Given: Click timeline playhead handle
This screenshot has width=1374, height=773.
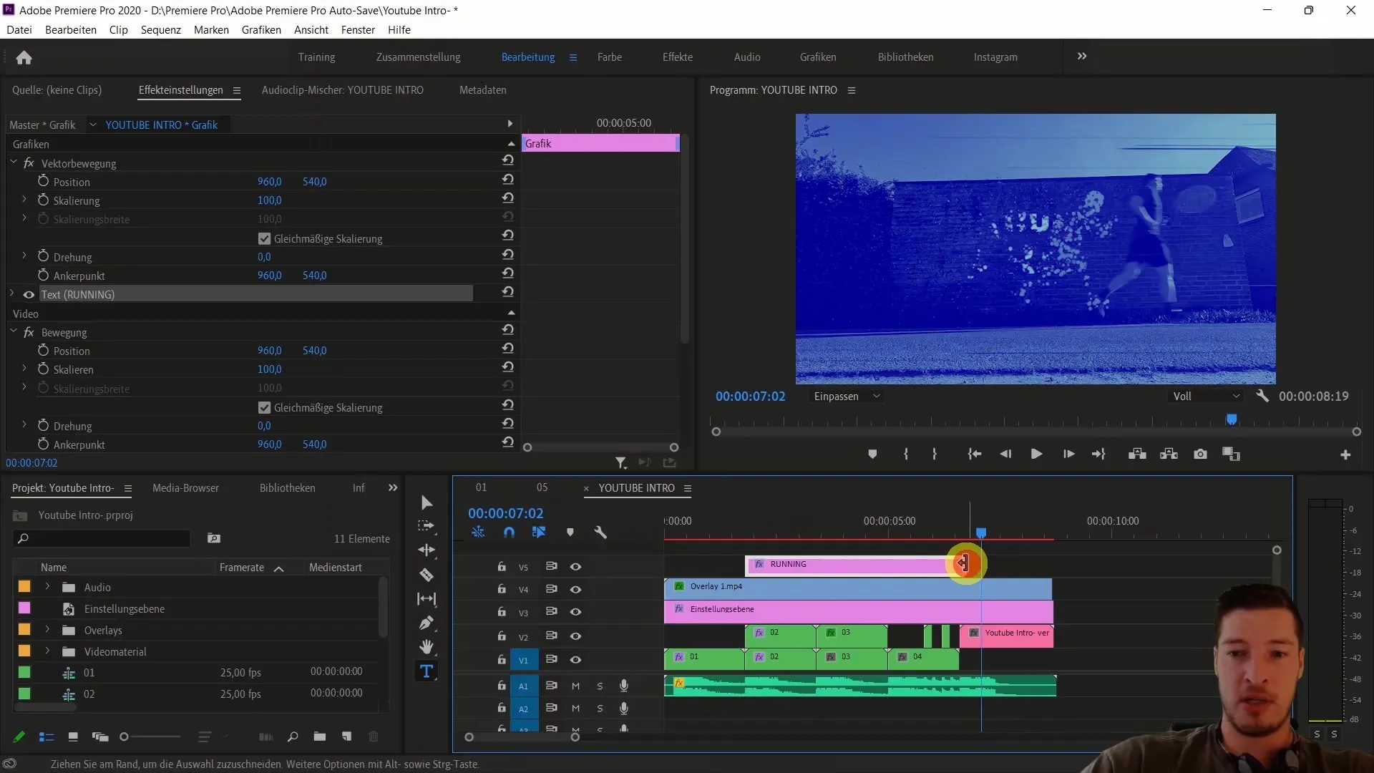Looking at the screenshot, I should [x=981, y=533].
